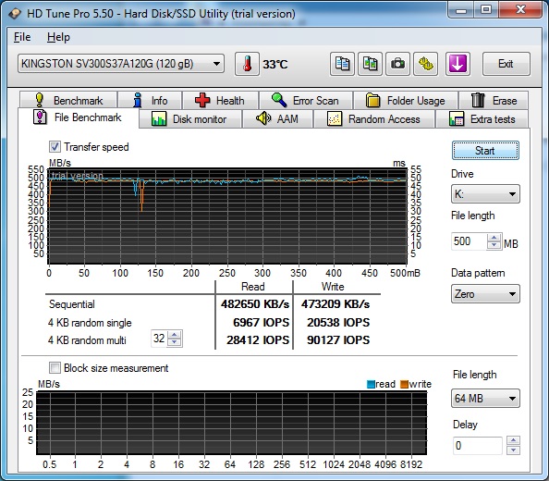Increase the File length MB spinner

(494, 238)
